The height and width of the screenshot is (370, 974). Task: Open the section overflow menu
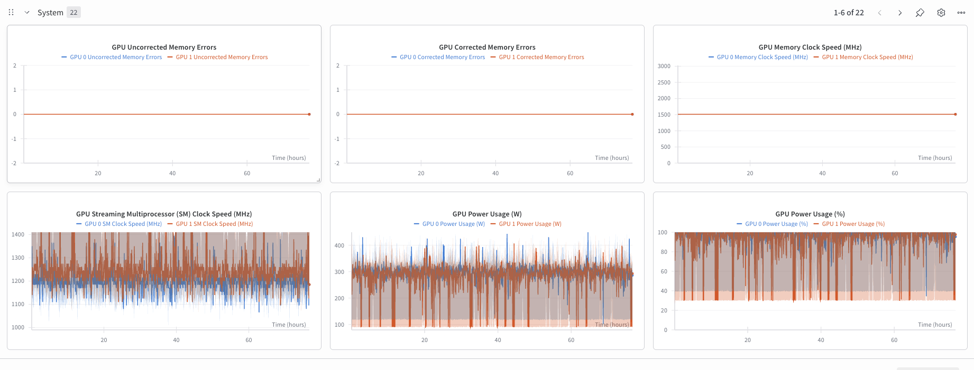pos(961,13)
